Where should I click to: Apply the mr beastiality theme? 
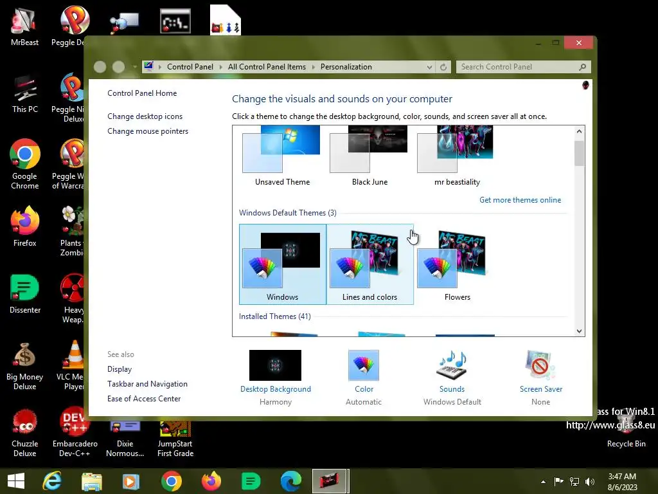(x=457, y=156)
